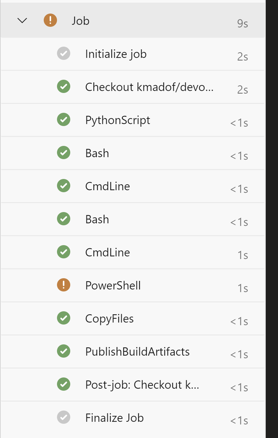Select the PowerShell step

tap(113, 285)
